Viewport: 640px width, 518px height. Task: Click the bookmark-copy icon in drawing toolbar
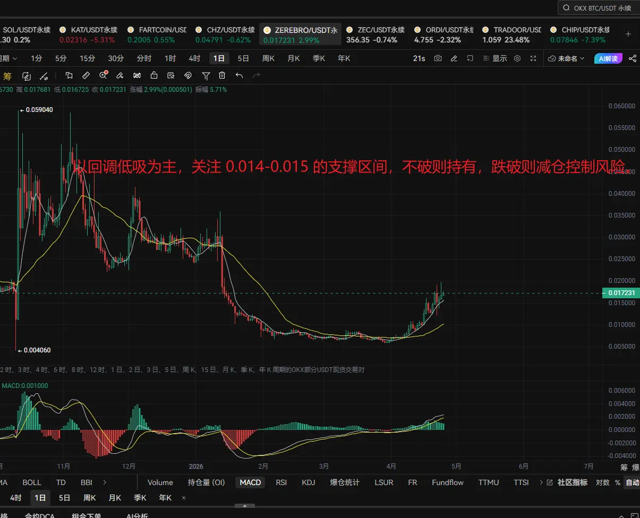69,75
